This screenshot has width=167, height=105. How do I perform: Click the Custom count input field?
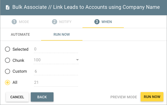click(x=56, y=71)
